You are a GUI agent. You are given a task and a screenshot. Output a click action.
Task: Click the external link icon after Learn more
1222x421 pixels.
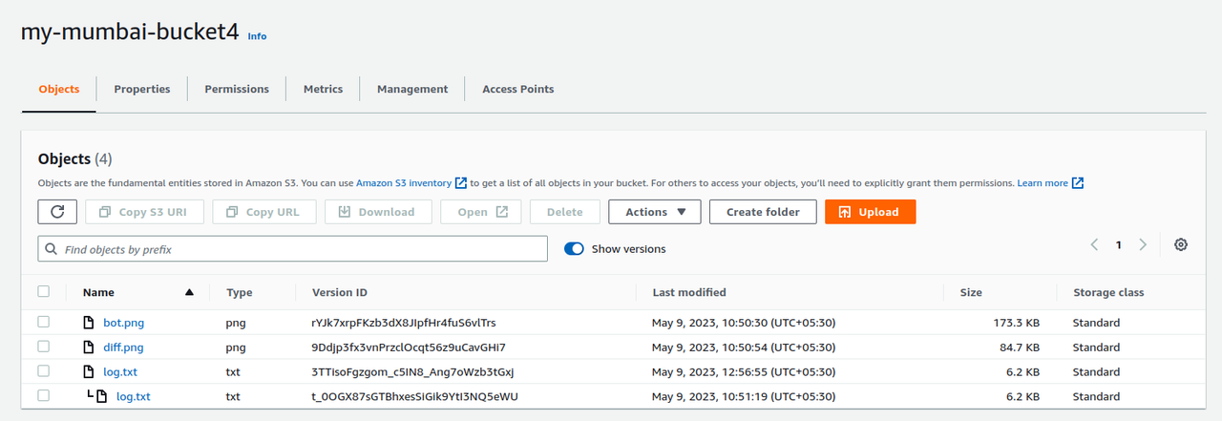click(1078, 183)
